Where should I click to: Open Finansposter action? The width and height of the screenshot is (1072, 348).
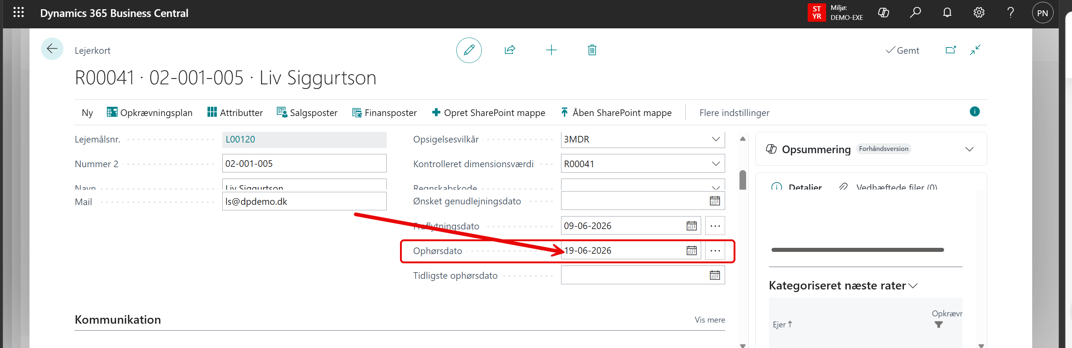(x=384, y=113)
